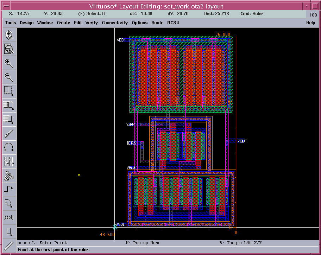The height and width of the screenshot is (255, 321).
Task: Open the window menu button in title bar
Action: (x=6, y=6)
